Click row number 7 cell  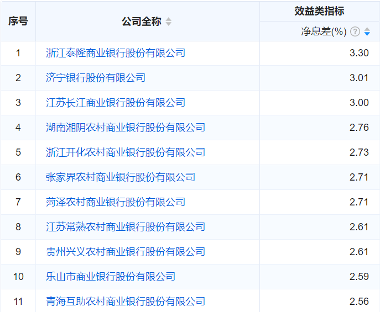[18, 202]
